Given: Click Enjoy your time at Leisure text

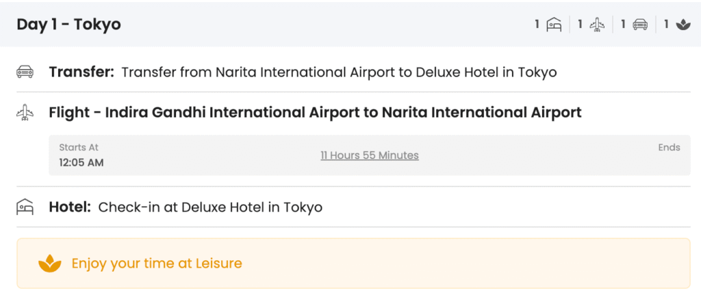Looking at the screenshot, I should click(157, 264).
